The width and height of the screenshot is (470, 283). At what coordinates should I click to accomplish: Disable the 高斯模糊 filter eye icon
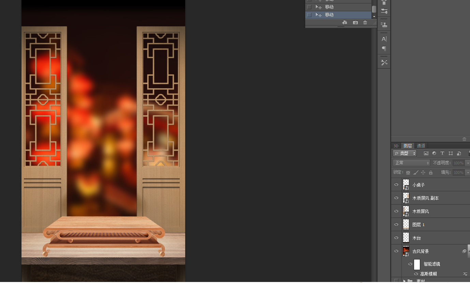click(x=416, y=274)
